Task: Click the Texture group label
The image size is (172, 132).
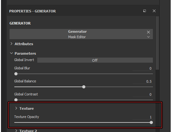Action: coord(27,108)
